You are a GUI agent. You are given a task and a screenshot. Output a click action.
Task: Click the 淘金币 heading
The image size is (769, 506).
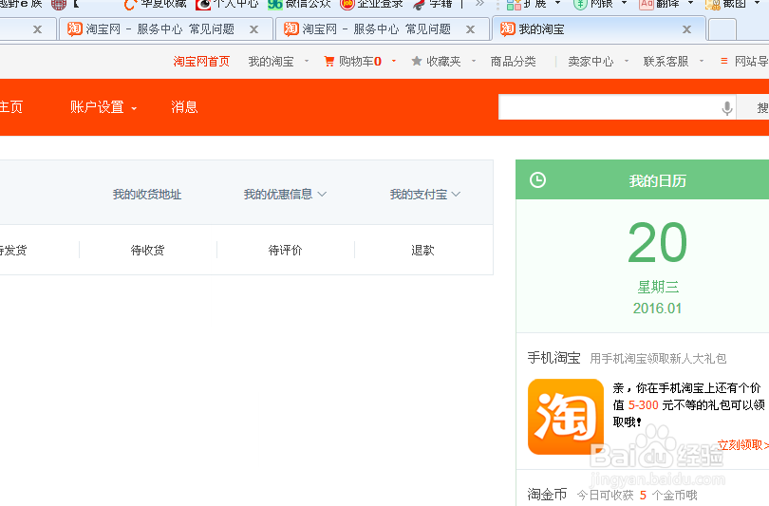[x=548, y=495]
